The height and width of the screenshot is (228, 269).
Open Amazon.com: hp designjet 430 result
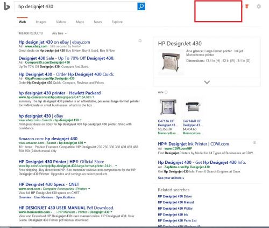[x=48, y=139]
